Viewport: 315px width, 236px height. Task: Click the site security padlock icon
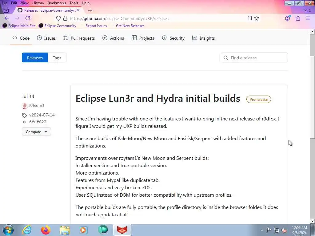coord(65,18)
